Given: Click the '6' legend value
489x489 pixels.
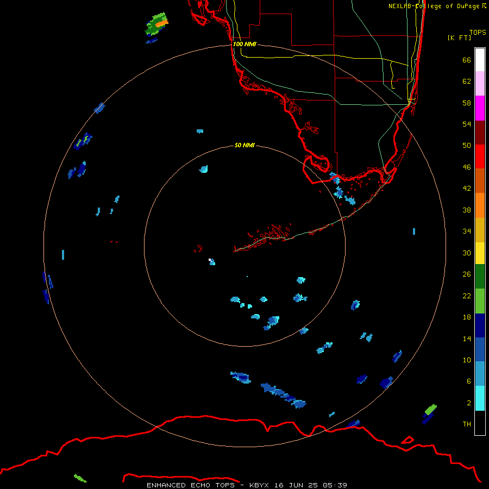Looking at the screenshot, I should pos(469,381).
